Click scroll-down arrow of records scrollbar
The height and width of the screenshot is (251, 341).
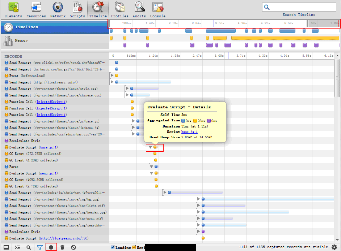click(x=337, y=240)
